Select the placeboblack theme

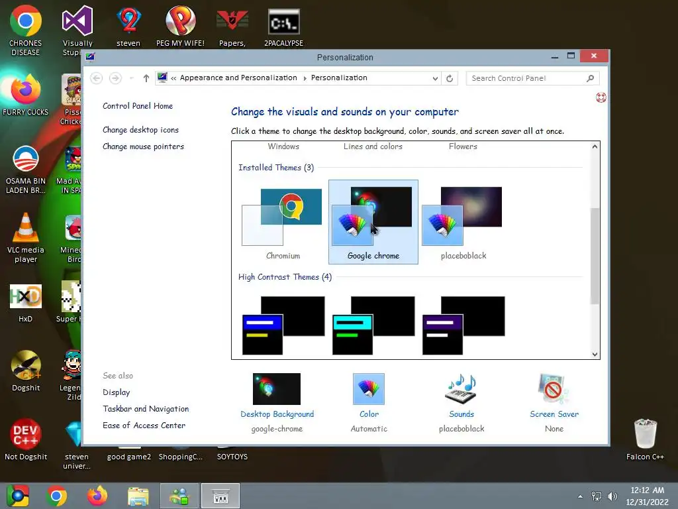[x=463, y=221]
